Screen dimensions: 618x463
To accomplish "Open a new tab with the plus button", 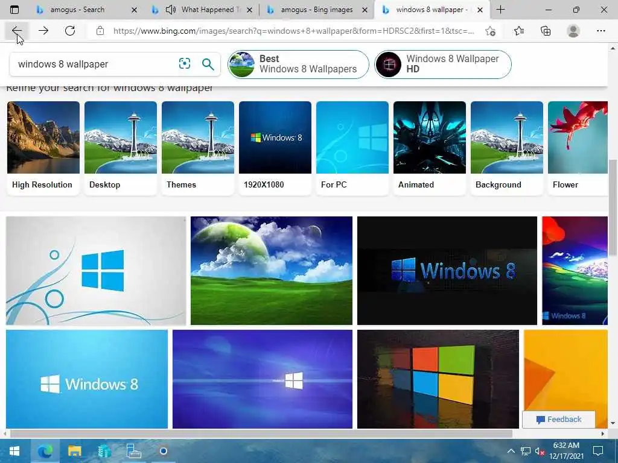I will [x=500, y=10].
